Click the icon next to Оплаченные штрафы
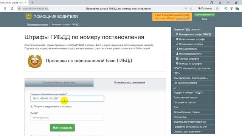The height and width of the screenshot is (136, 242). click(x=177, y=44)
